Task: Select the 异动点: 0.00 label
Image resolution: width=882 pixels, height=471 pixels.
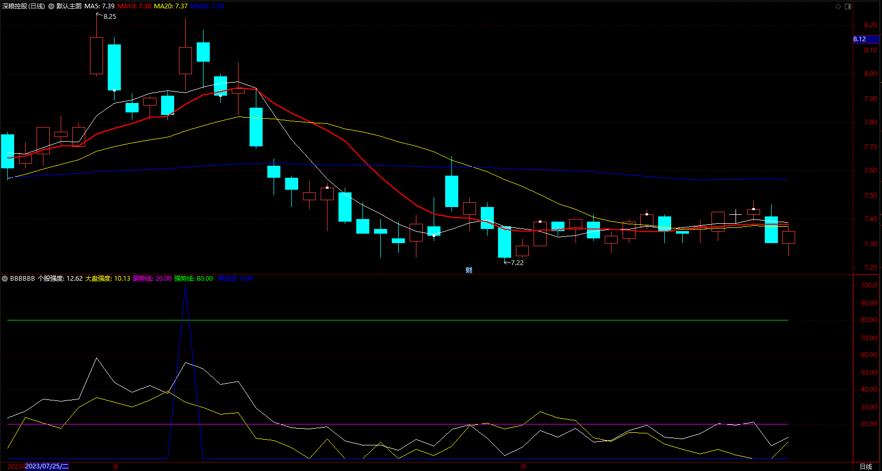Action: (x=235, y=279)
